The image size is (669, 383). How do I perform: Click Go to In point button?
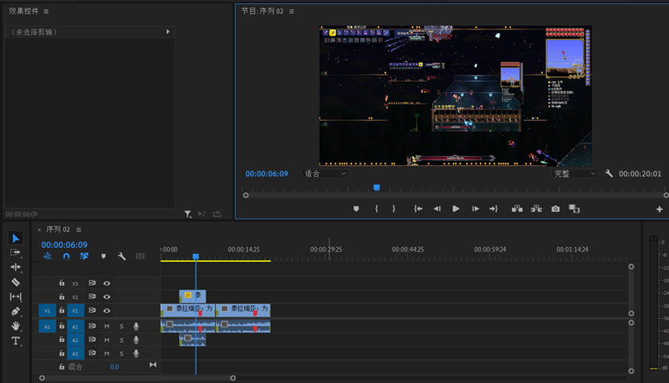(418, 208)
